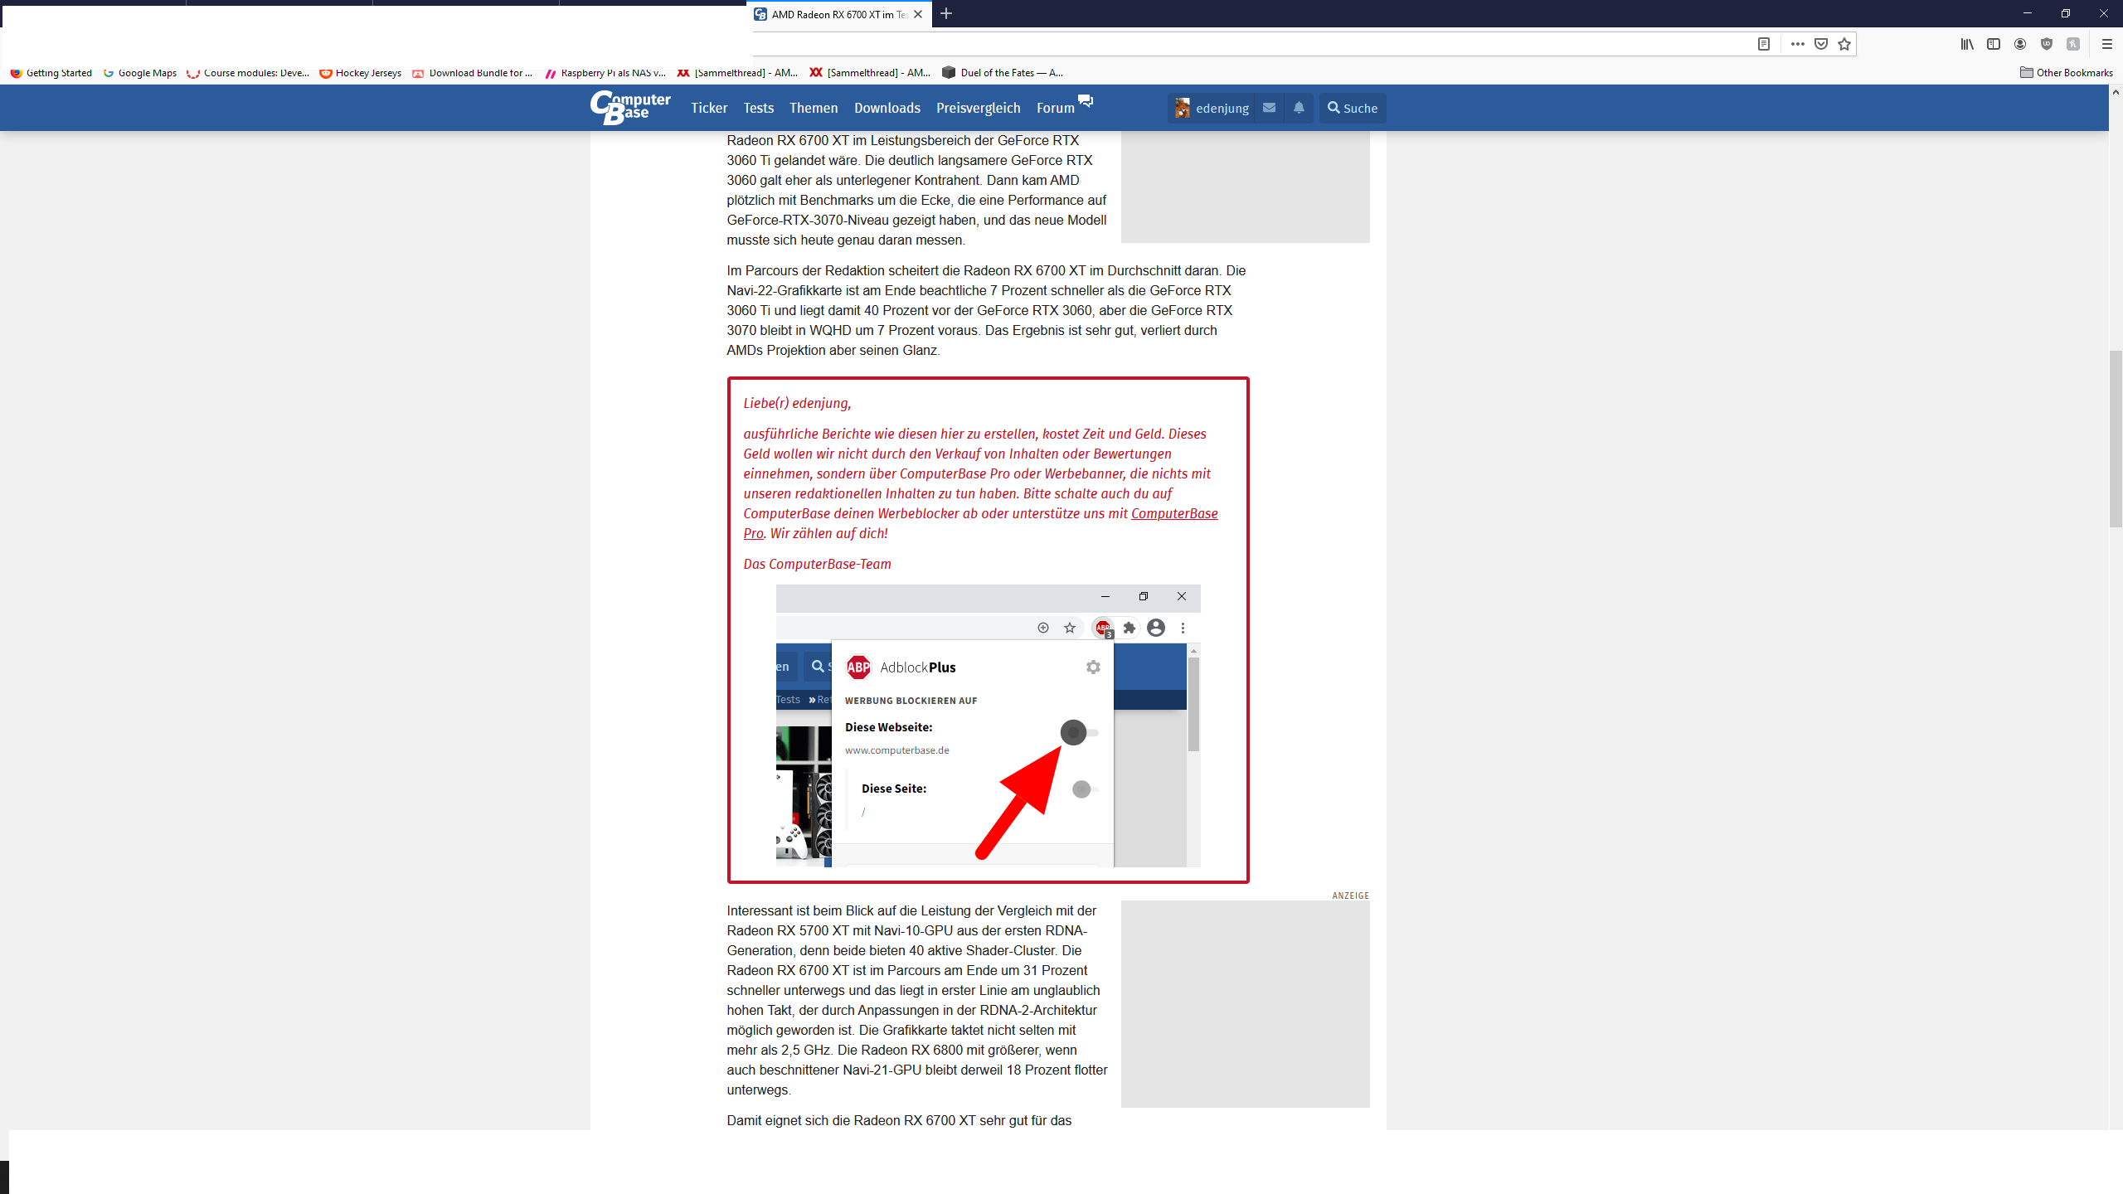This screenshot has height=1194, width=2123.
Task: Open a new browser tab
Action: click(946, 14)
